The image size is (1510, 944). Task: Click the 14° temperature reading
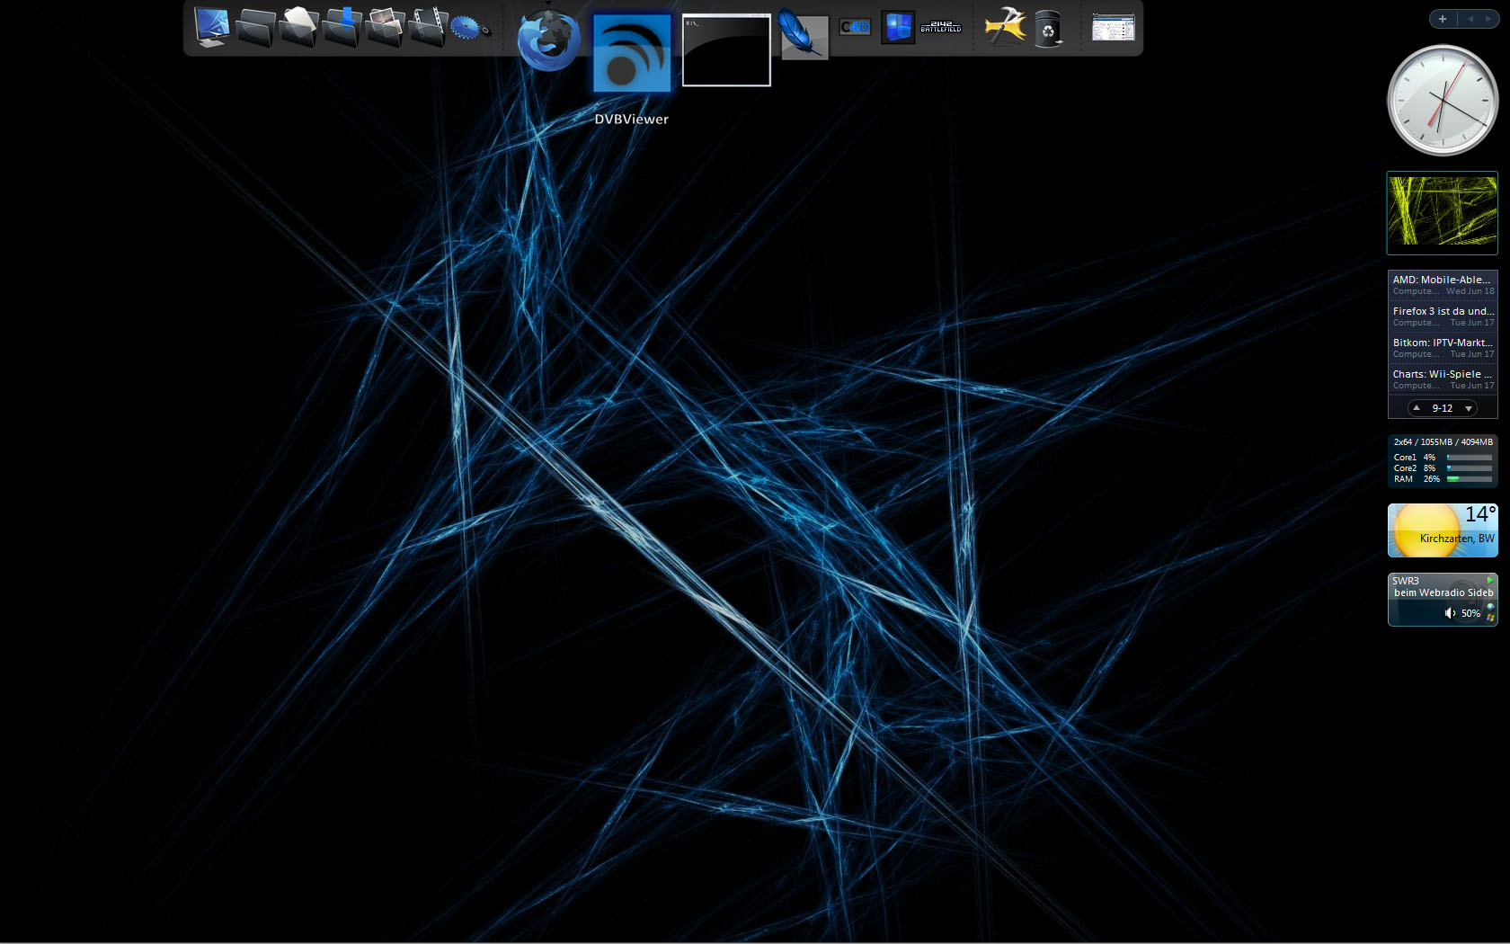pyautogui.click(x=1480, y=514)
